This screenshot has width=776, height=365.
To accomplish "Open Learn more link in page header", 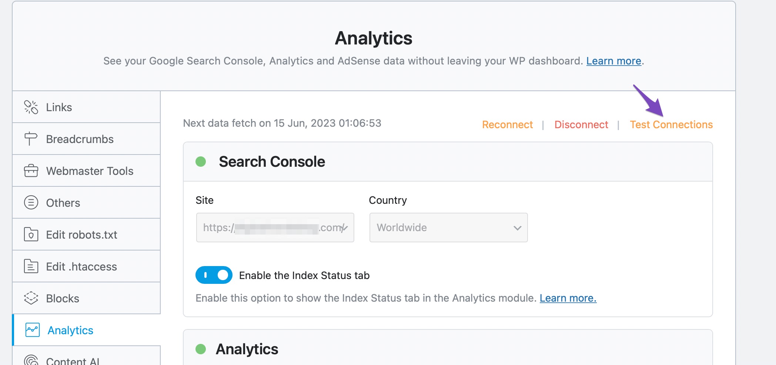I will [613, 61].
